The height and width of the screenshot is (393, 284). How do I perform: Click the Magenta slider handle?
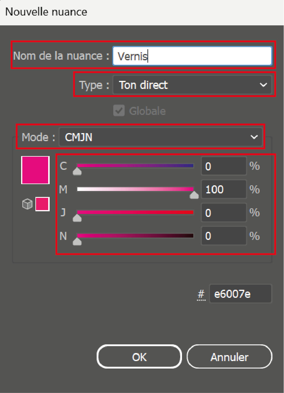pos(194,195)
